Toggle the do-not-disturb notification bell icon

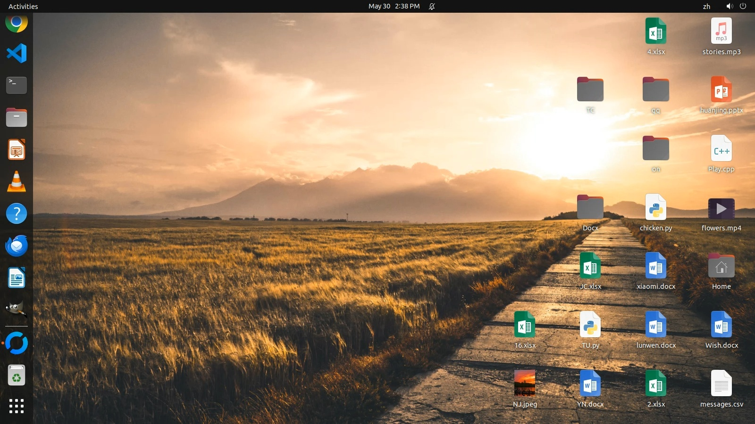tap(432, 6)
